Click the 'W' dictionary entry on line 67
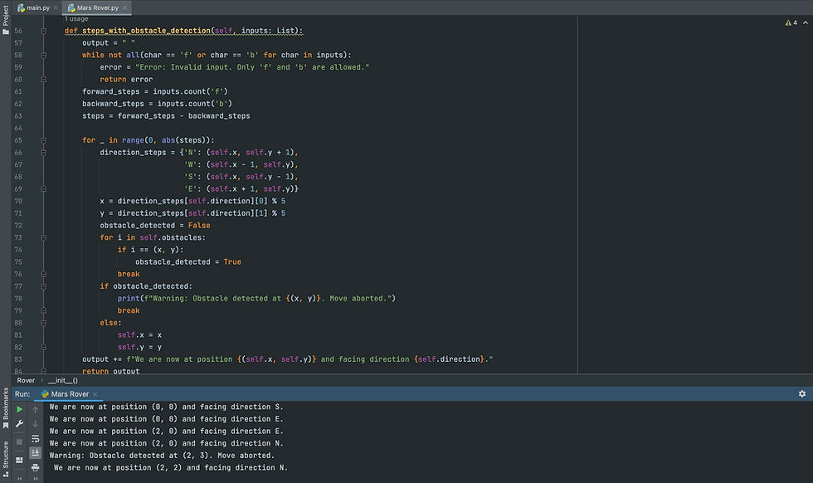Image resolution: width=813 pixels, height=483 pixels. point(241,164)
